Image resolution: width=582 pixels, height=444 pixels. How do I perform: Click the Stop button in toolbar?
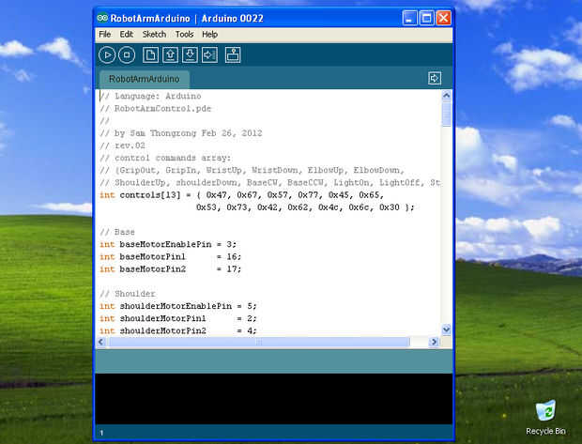(x=127, y=55)
